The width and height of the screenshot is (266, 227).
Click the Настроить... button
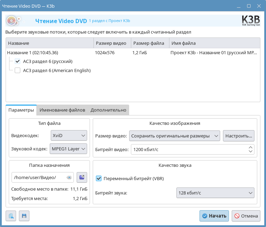[x=238, y=135]
